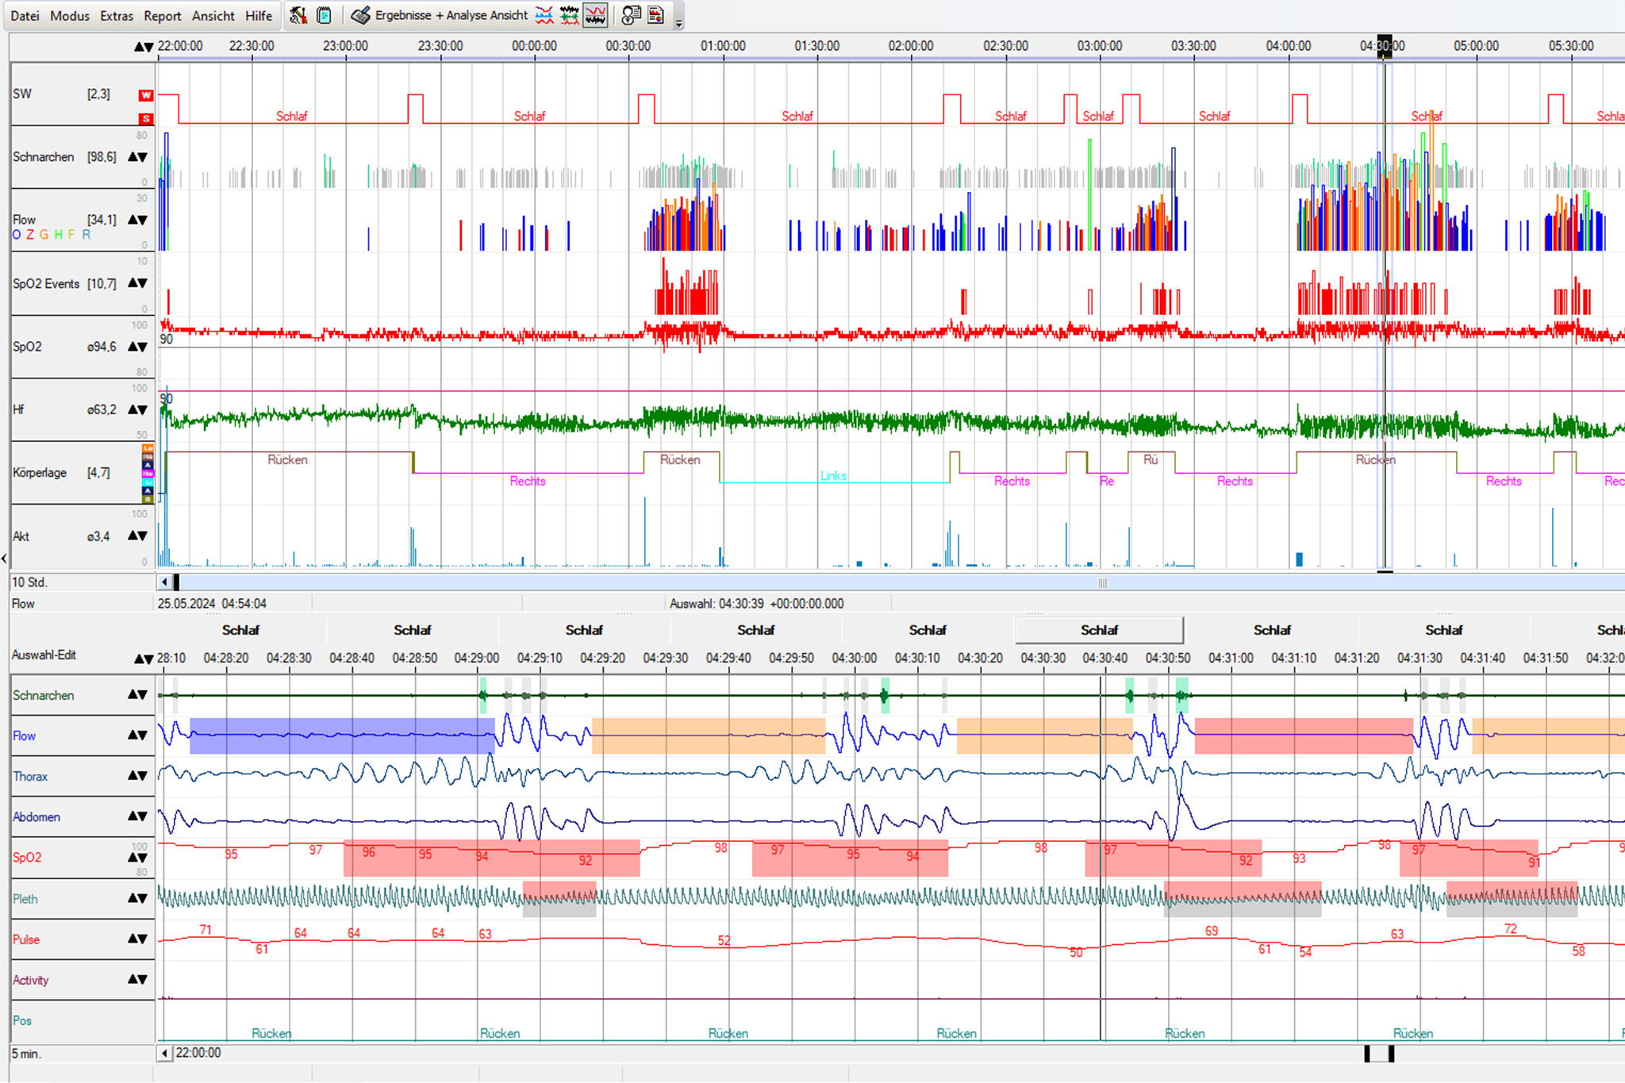
Task: Open the 5 min. time range selector
Action: (x=26, y=1054)
